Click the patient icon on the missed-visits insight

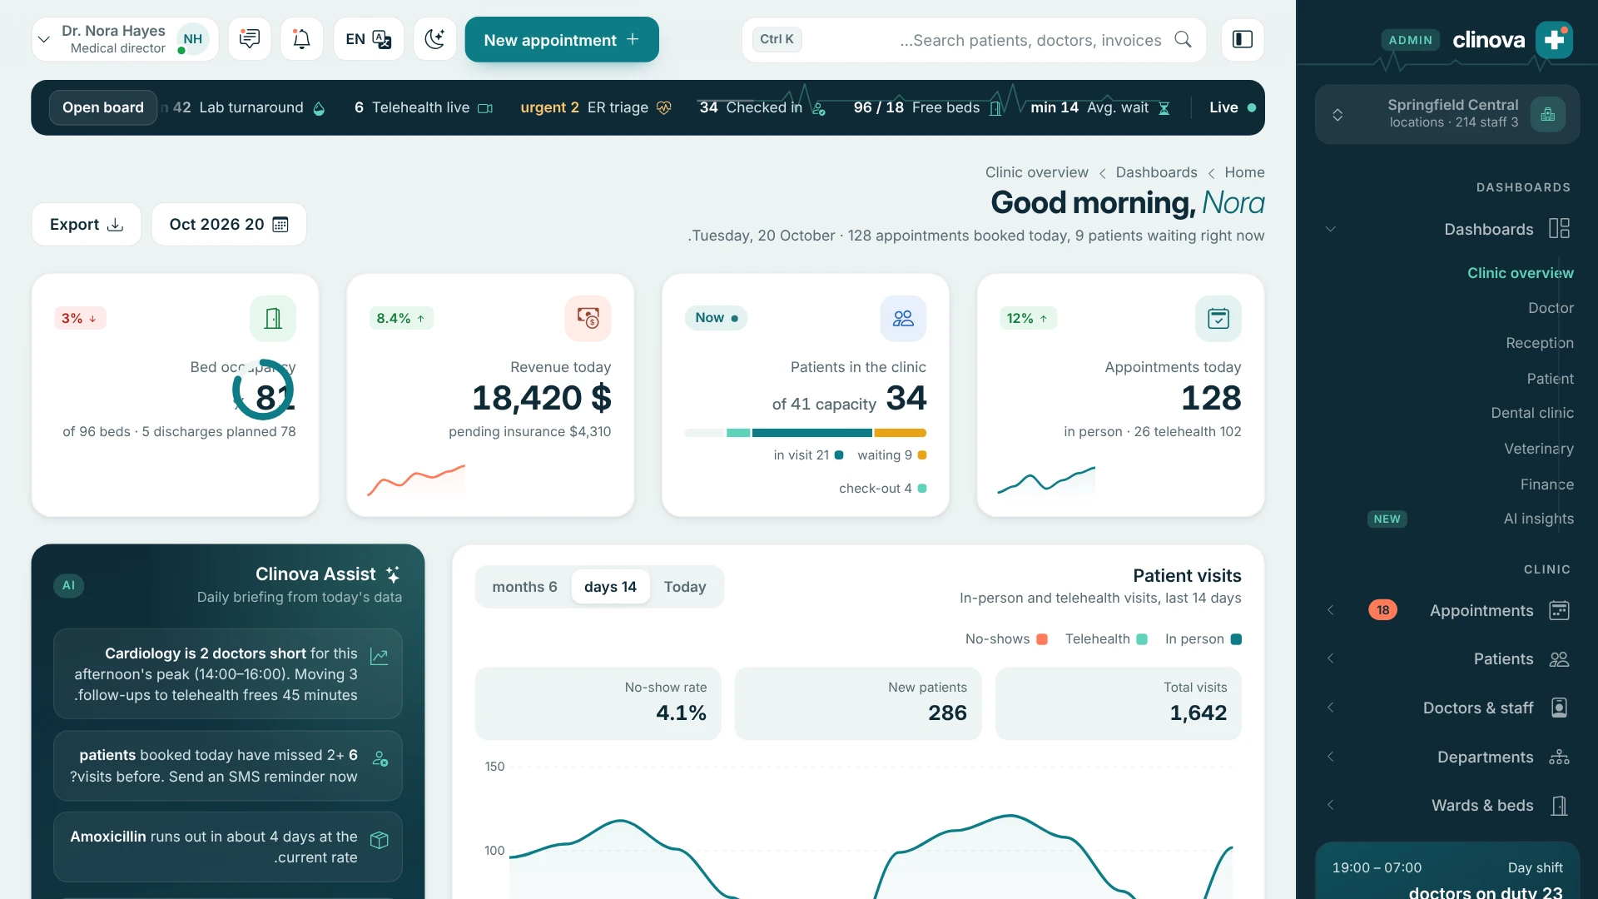pyautogui.click(x=380, y=758)
